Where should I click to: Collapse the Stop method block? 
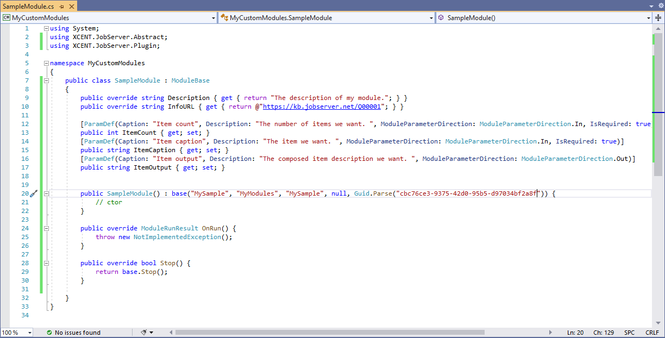(46, 263)
